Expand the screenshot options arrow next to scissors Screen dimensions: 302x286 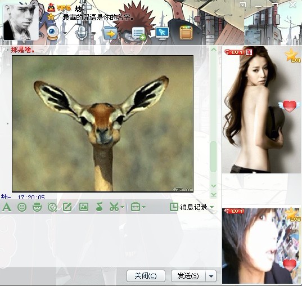coord(122,207)
